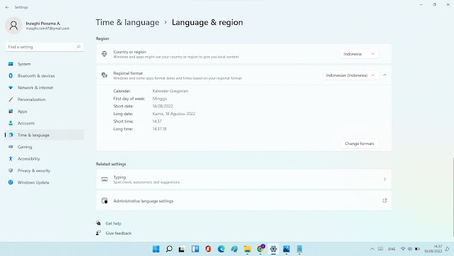Select Time & language in sidebar
454x256 pixels.
pyautogui.click(x=44, y=135)
